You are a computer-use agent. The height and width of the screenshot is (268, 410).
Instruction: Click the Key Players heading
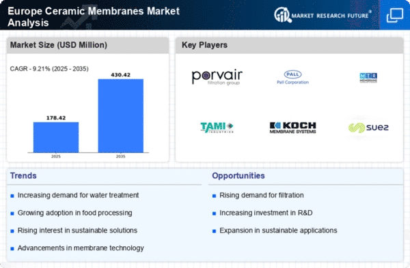[x=204, y=45]
